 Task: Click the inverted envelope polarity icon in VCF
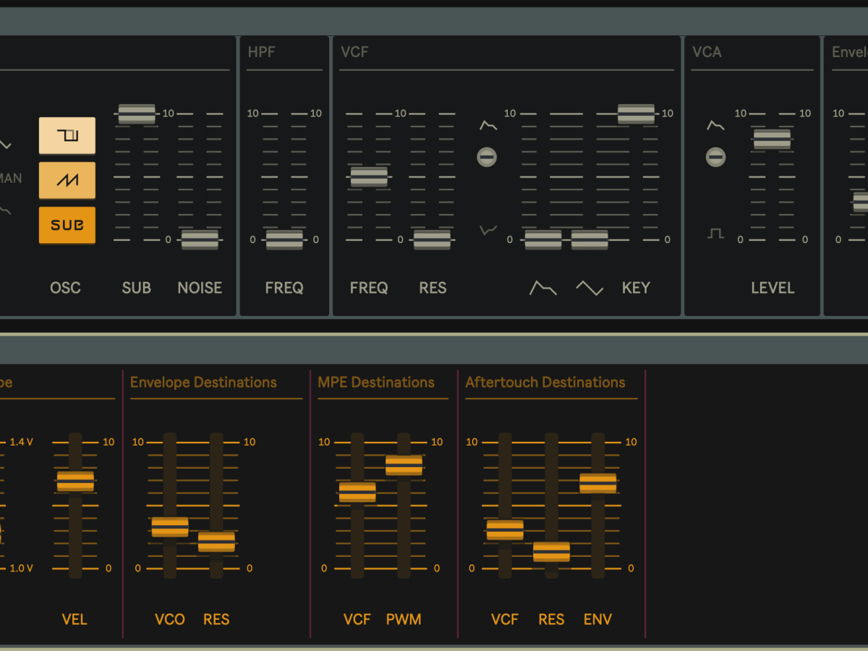tap(488, 231)
